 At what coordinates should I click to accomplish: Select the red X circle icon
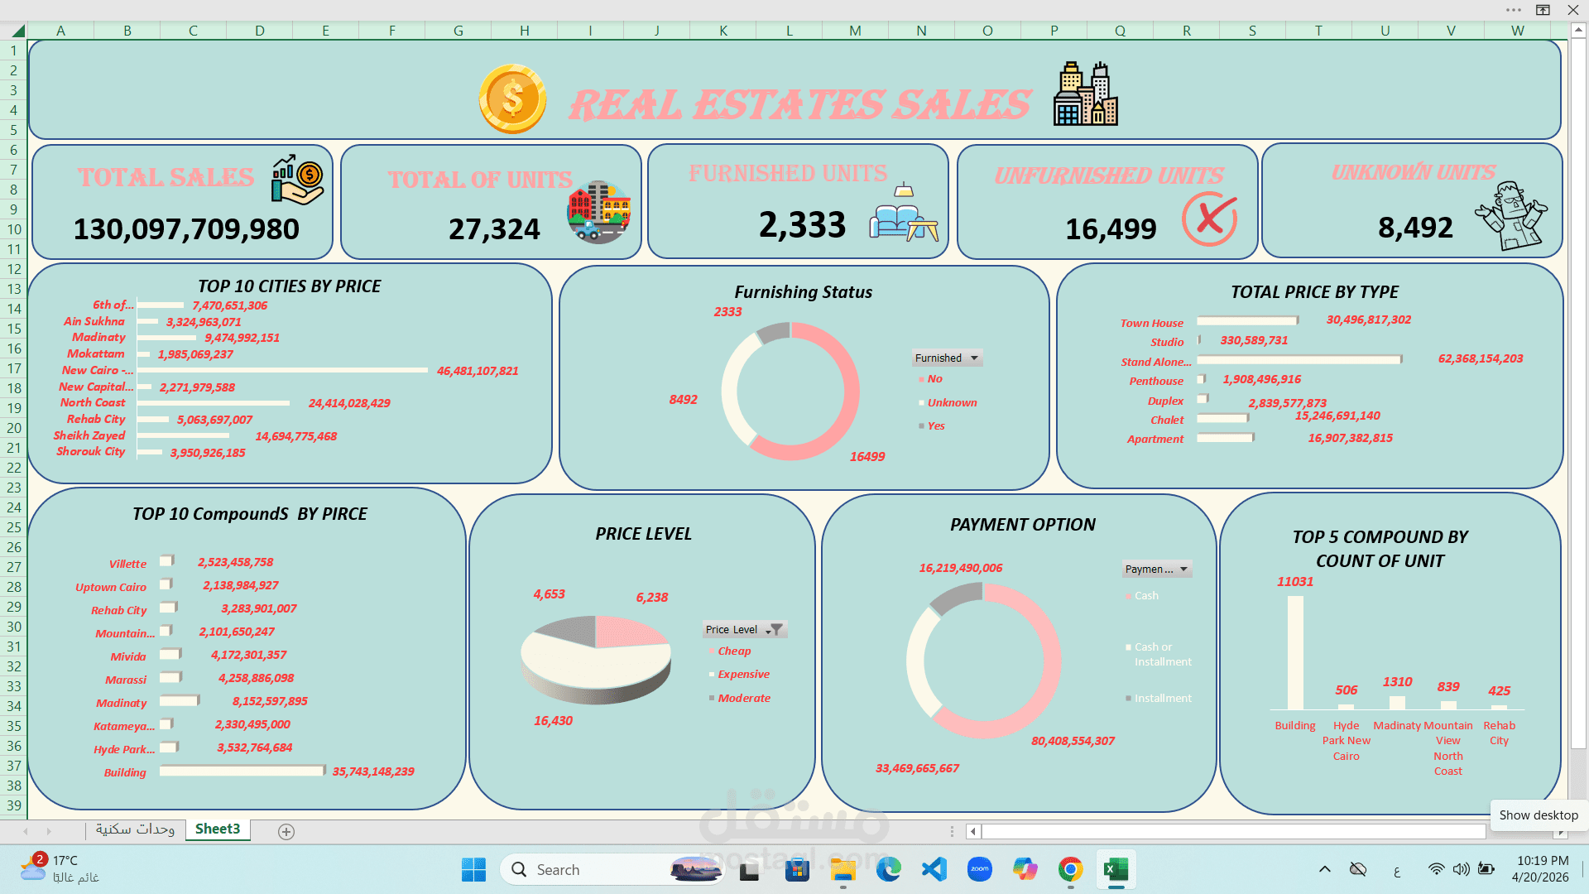click(x=1209, y=219)
